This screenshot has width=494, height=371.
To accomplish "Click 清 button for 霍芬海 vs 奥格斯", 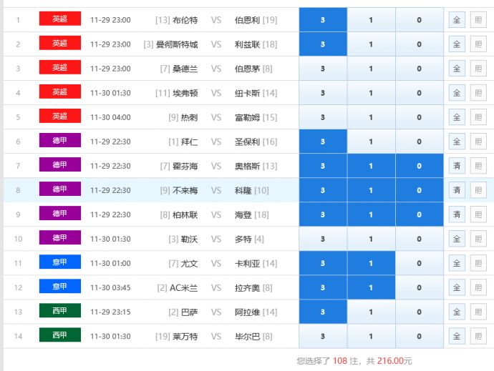I will coord(456,166).
